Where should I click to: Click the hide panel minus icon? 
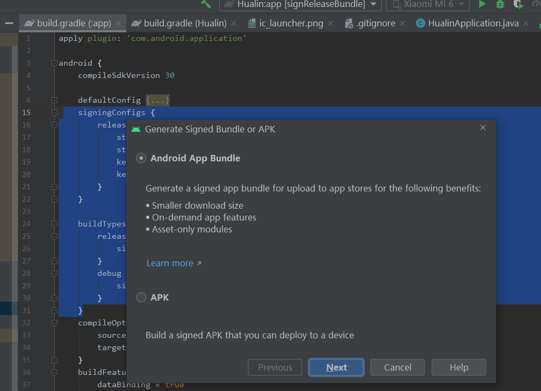(9, 23)
